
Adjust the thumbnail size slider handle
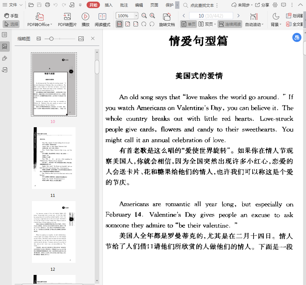51,39
